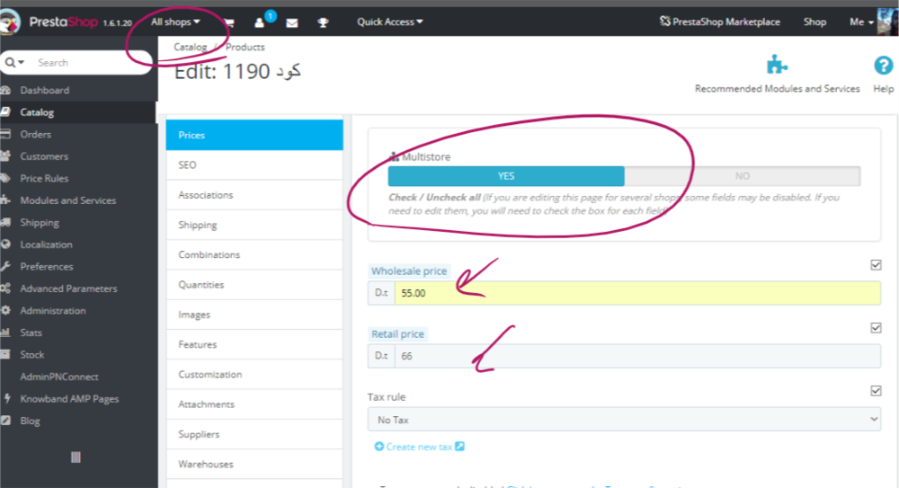
Task: Switch Multistore toggle to NO
Action: 743,176
